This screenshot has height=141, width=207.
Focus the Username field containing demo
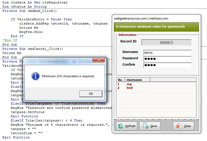click(x=167, y=53)
